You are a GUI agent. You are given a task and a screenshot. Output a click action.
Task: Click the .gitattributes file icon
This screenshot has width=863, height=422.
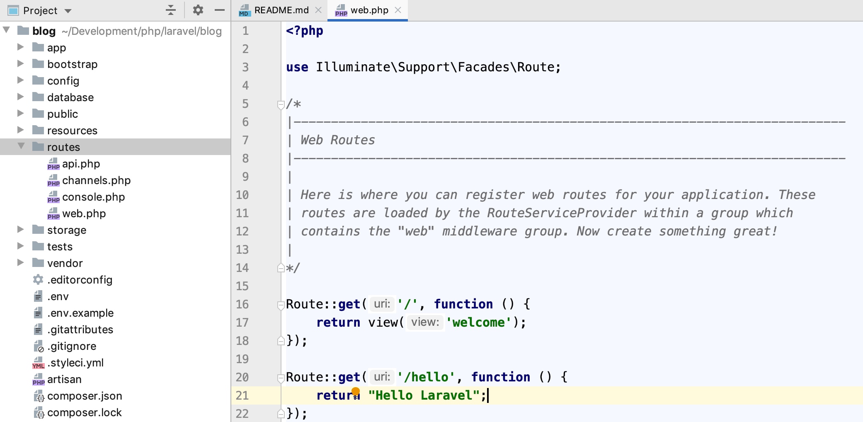38,329
